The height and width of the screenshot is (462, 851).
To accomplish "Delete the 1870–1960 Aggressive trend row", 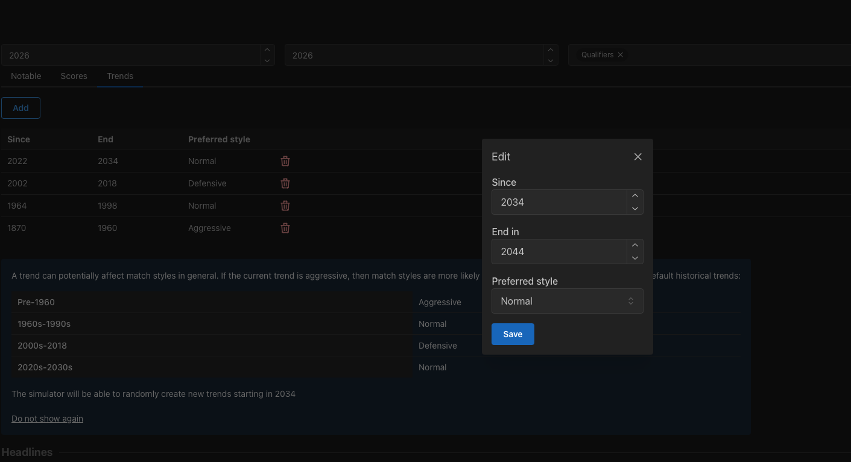I will click(x=285, y=228).
